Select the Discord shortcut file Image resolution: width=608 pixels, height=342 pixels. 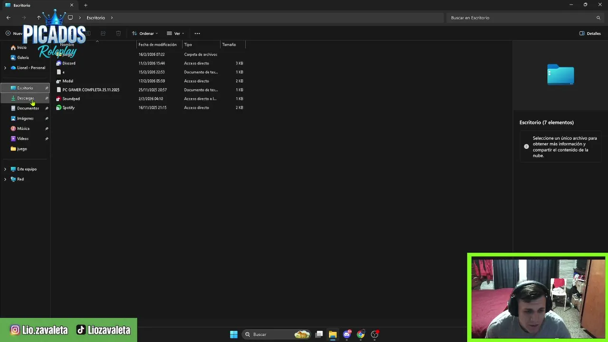[69, 63]
